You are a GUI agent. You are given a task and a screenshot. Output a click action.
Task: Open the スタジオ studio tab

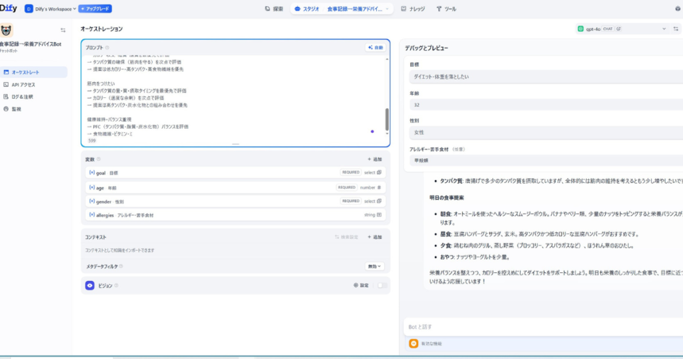307,9
